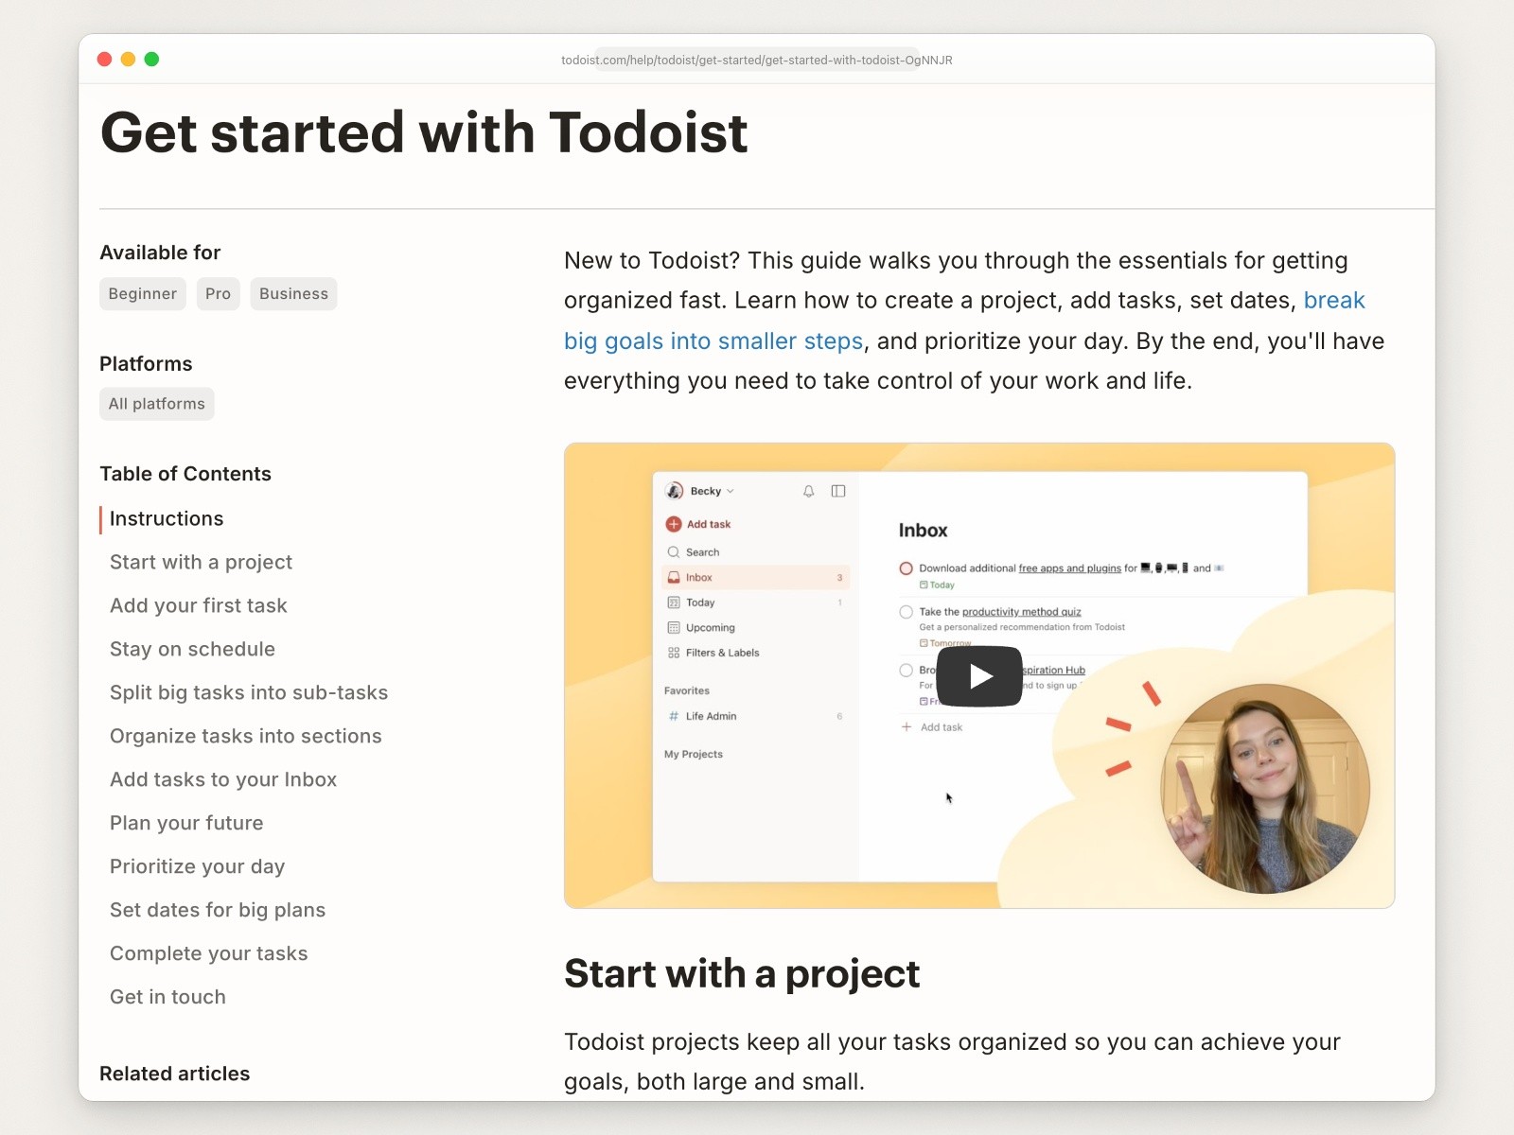Click the Search magnifier icon in video sidebar
This screenshot has height=1135, width=1514.
click(x=674, y=551)
